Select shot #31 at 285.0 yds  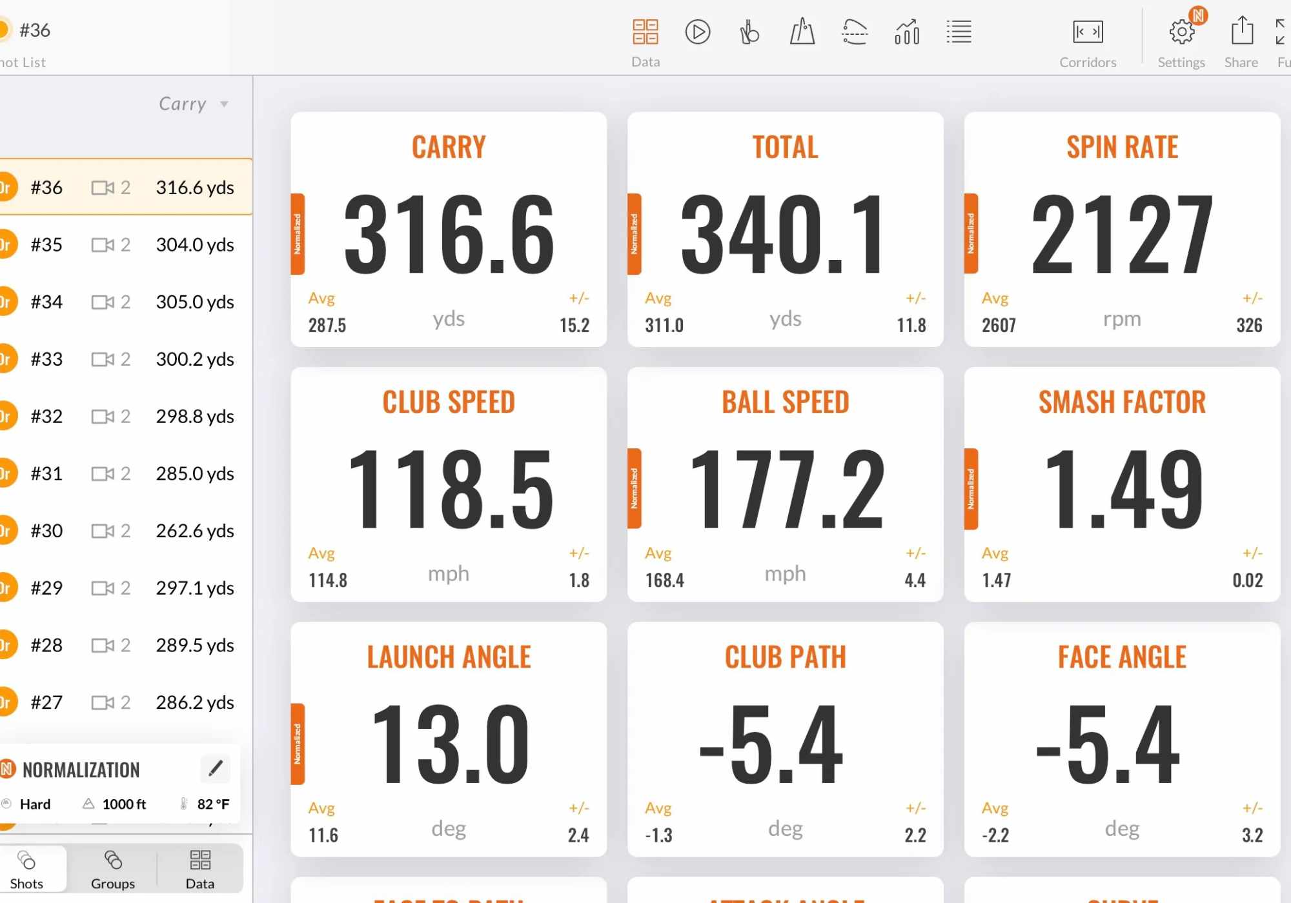pos(126,473)
